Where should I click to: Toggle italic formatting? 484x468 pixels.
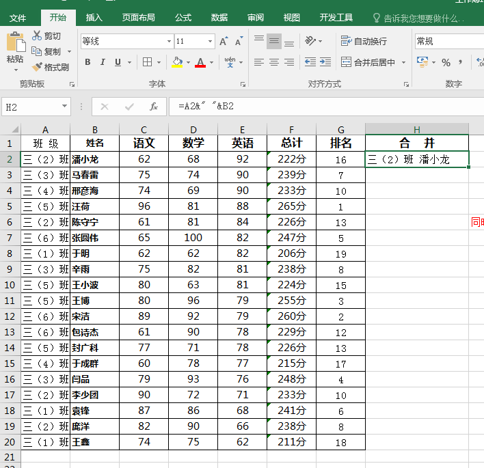pos(103,62)
